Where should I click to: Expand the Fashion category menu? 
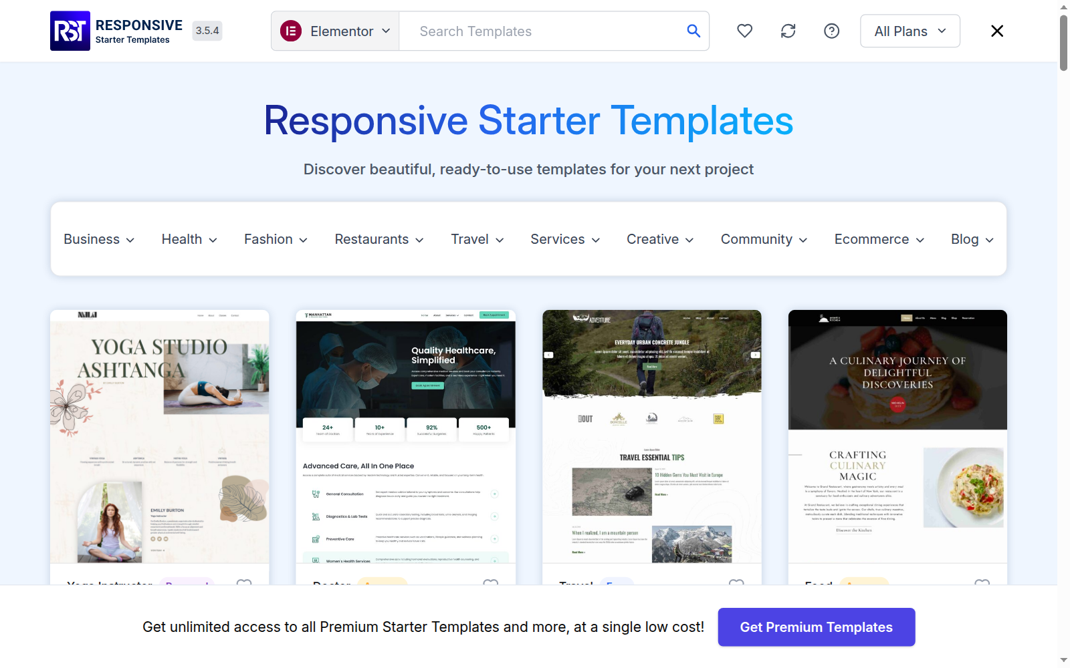click(x=276, y=239)
